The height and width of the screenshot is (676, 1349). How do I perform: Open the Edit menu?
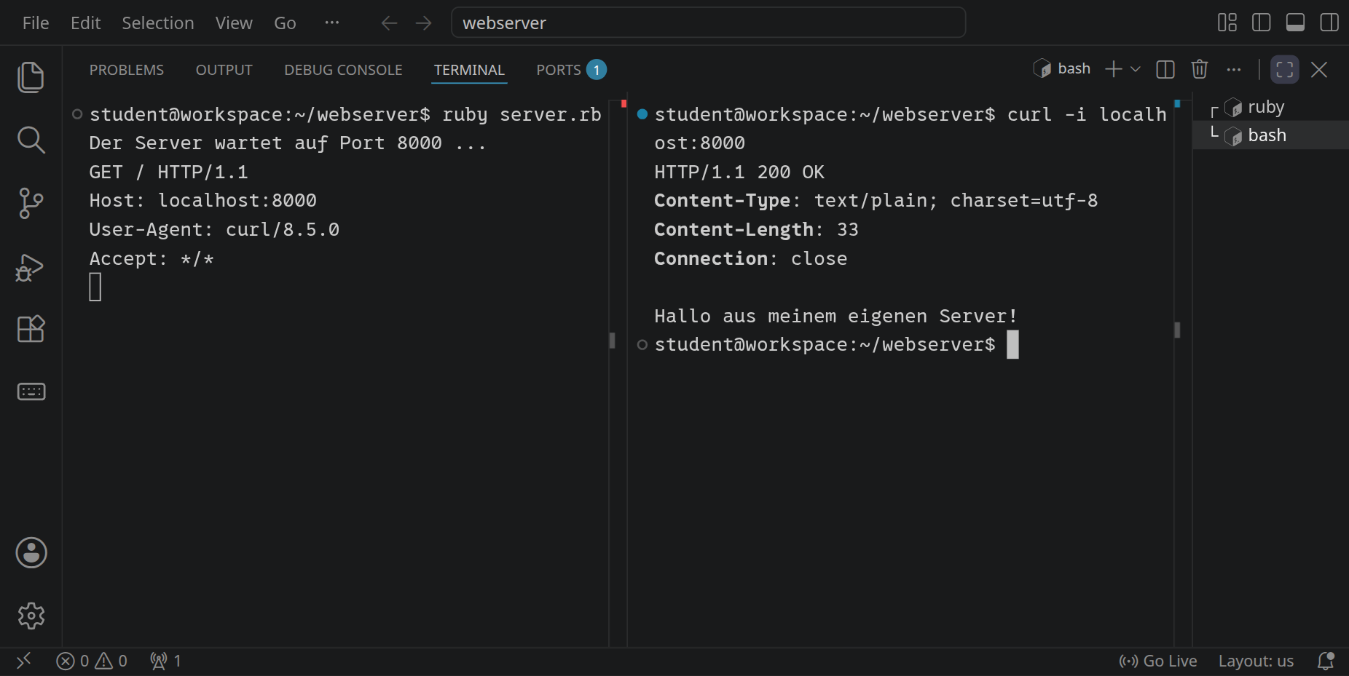[x=85, y=23]
